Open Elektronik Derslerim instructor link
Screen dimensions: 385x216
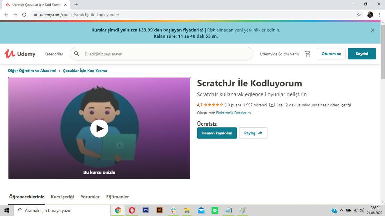[233, 113]
